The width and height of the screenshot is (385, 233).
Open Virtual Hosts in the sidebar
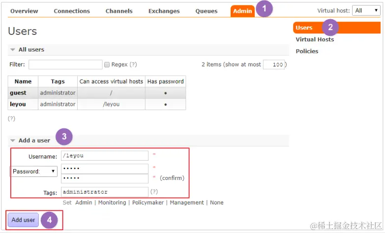point(315,39)
